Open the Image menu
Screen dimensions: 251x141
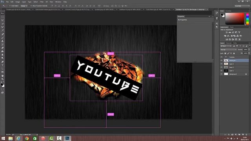tap(18, 2)
